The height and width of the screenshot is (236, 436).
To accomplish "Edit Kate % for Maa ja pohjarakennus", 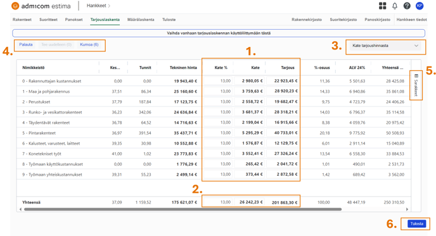I will [218, 91].
